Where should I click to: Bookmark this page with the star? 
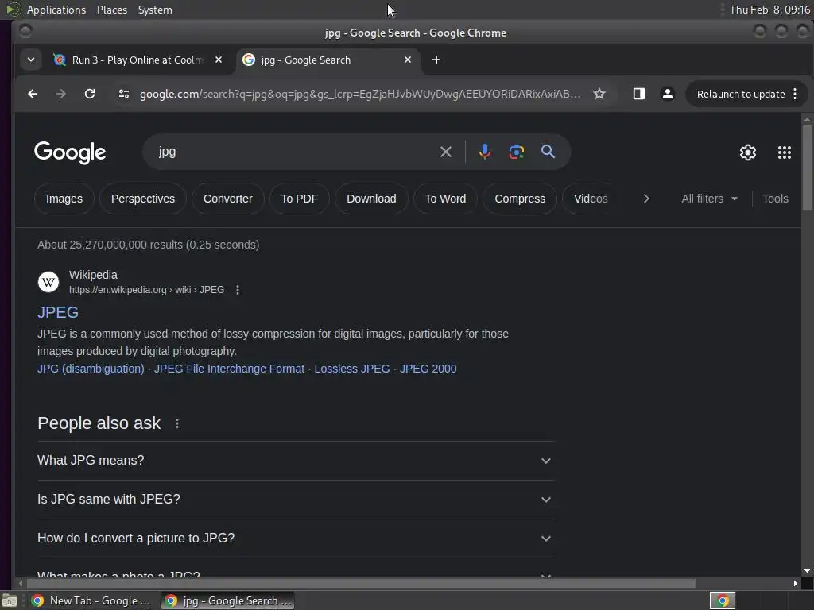coord(599,94)
